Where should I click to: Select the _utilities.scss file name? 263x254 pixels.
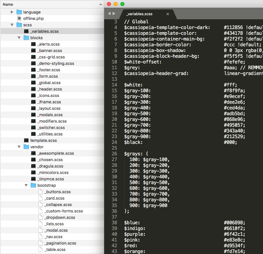coord(50,134)
